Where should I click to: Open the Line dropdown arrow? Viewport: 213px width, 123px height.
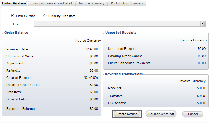pos(203,24)
